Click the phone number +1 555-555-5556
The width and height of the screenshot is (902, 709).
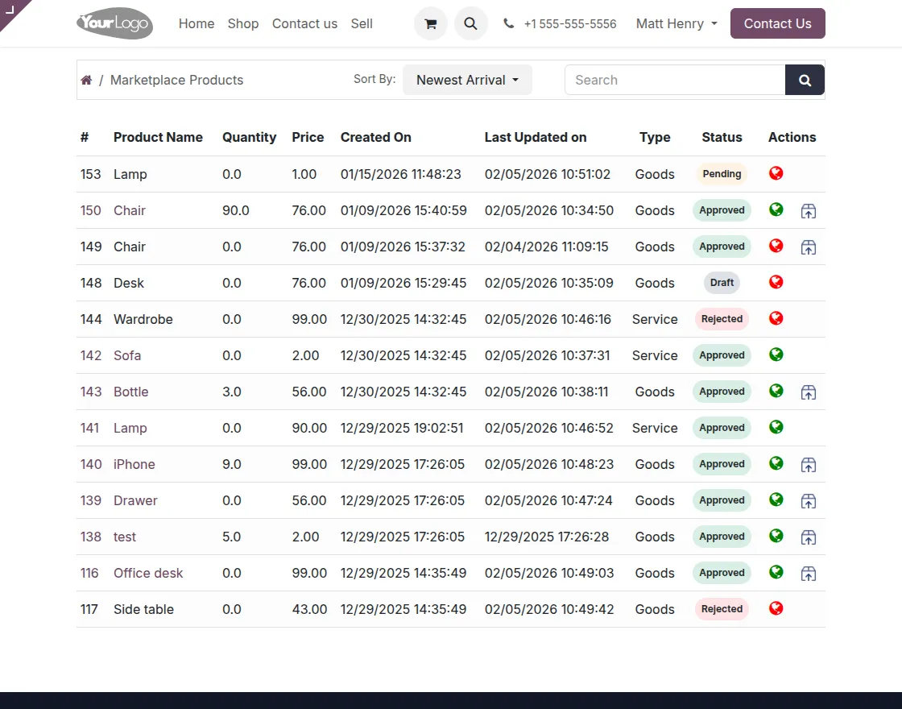click(x=569, y=24)
